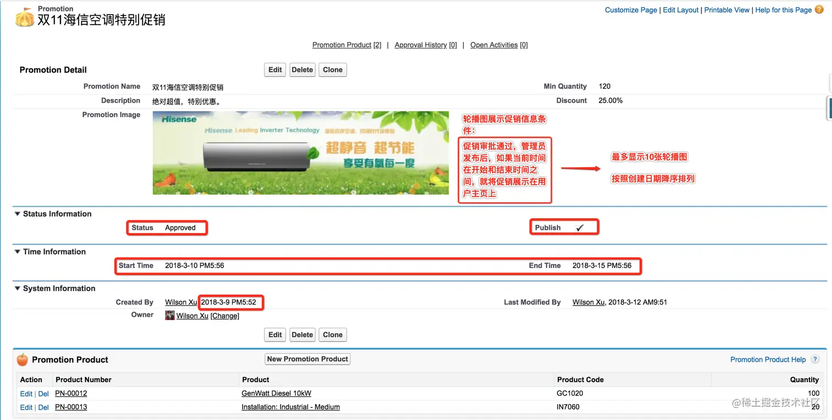Viewport: 832px width, 420px height.
Task: Collapse the Status Information section
Action: 17,214
